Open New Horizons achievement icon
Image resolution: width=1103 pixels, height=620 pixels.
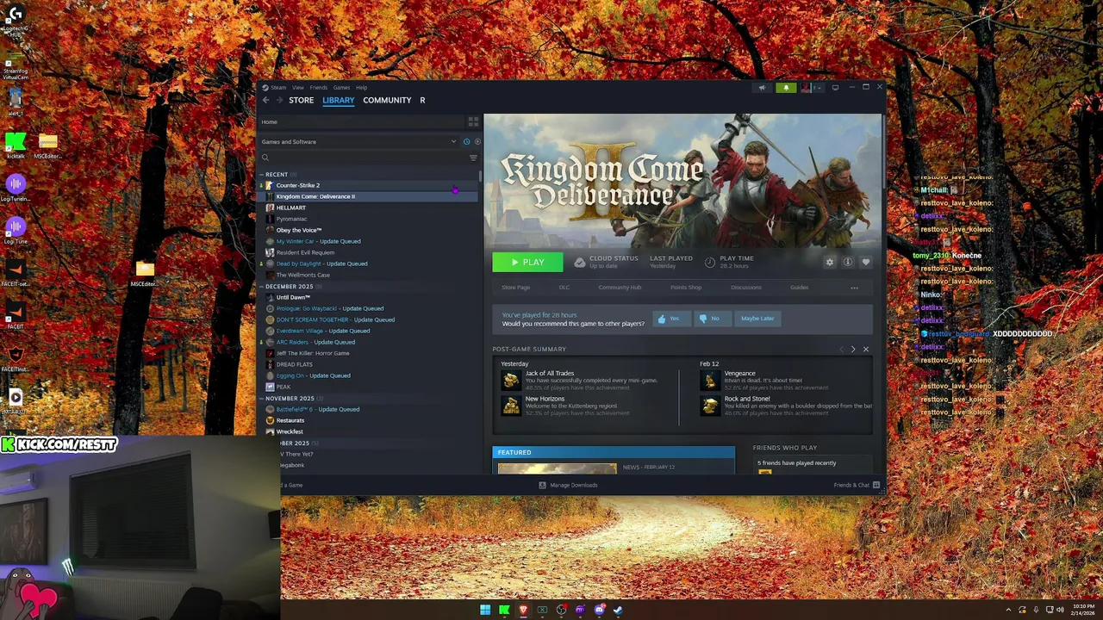[x=512, y=406]
